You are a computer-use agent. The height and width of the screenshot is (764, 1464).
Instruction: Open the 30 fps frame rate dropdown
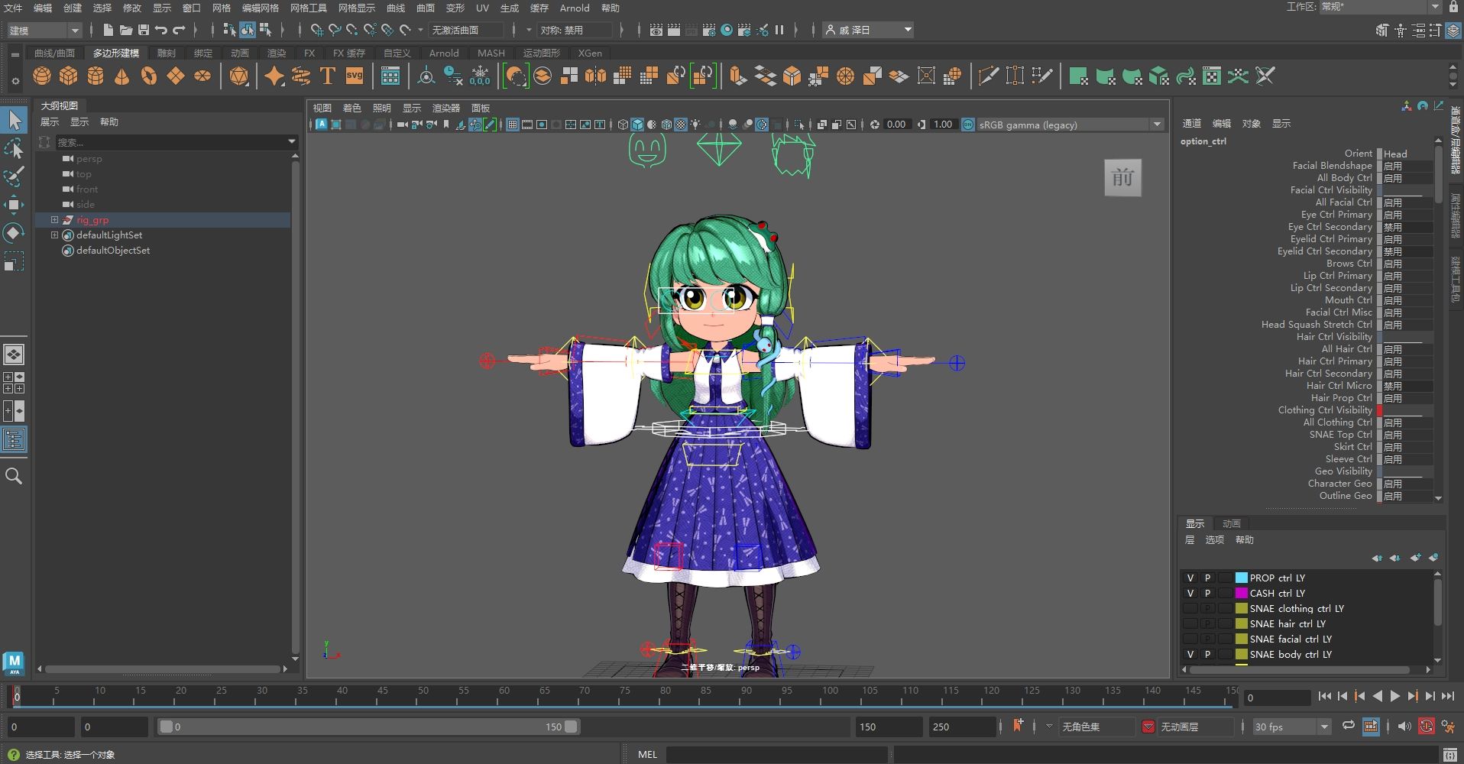coord(1291,727)
